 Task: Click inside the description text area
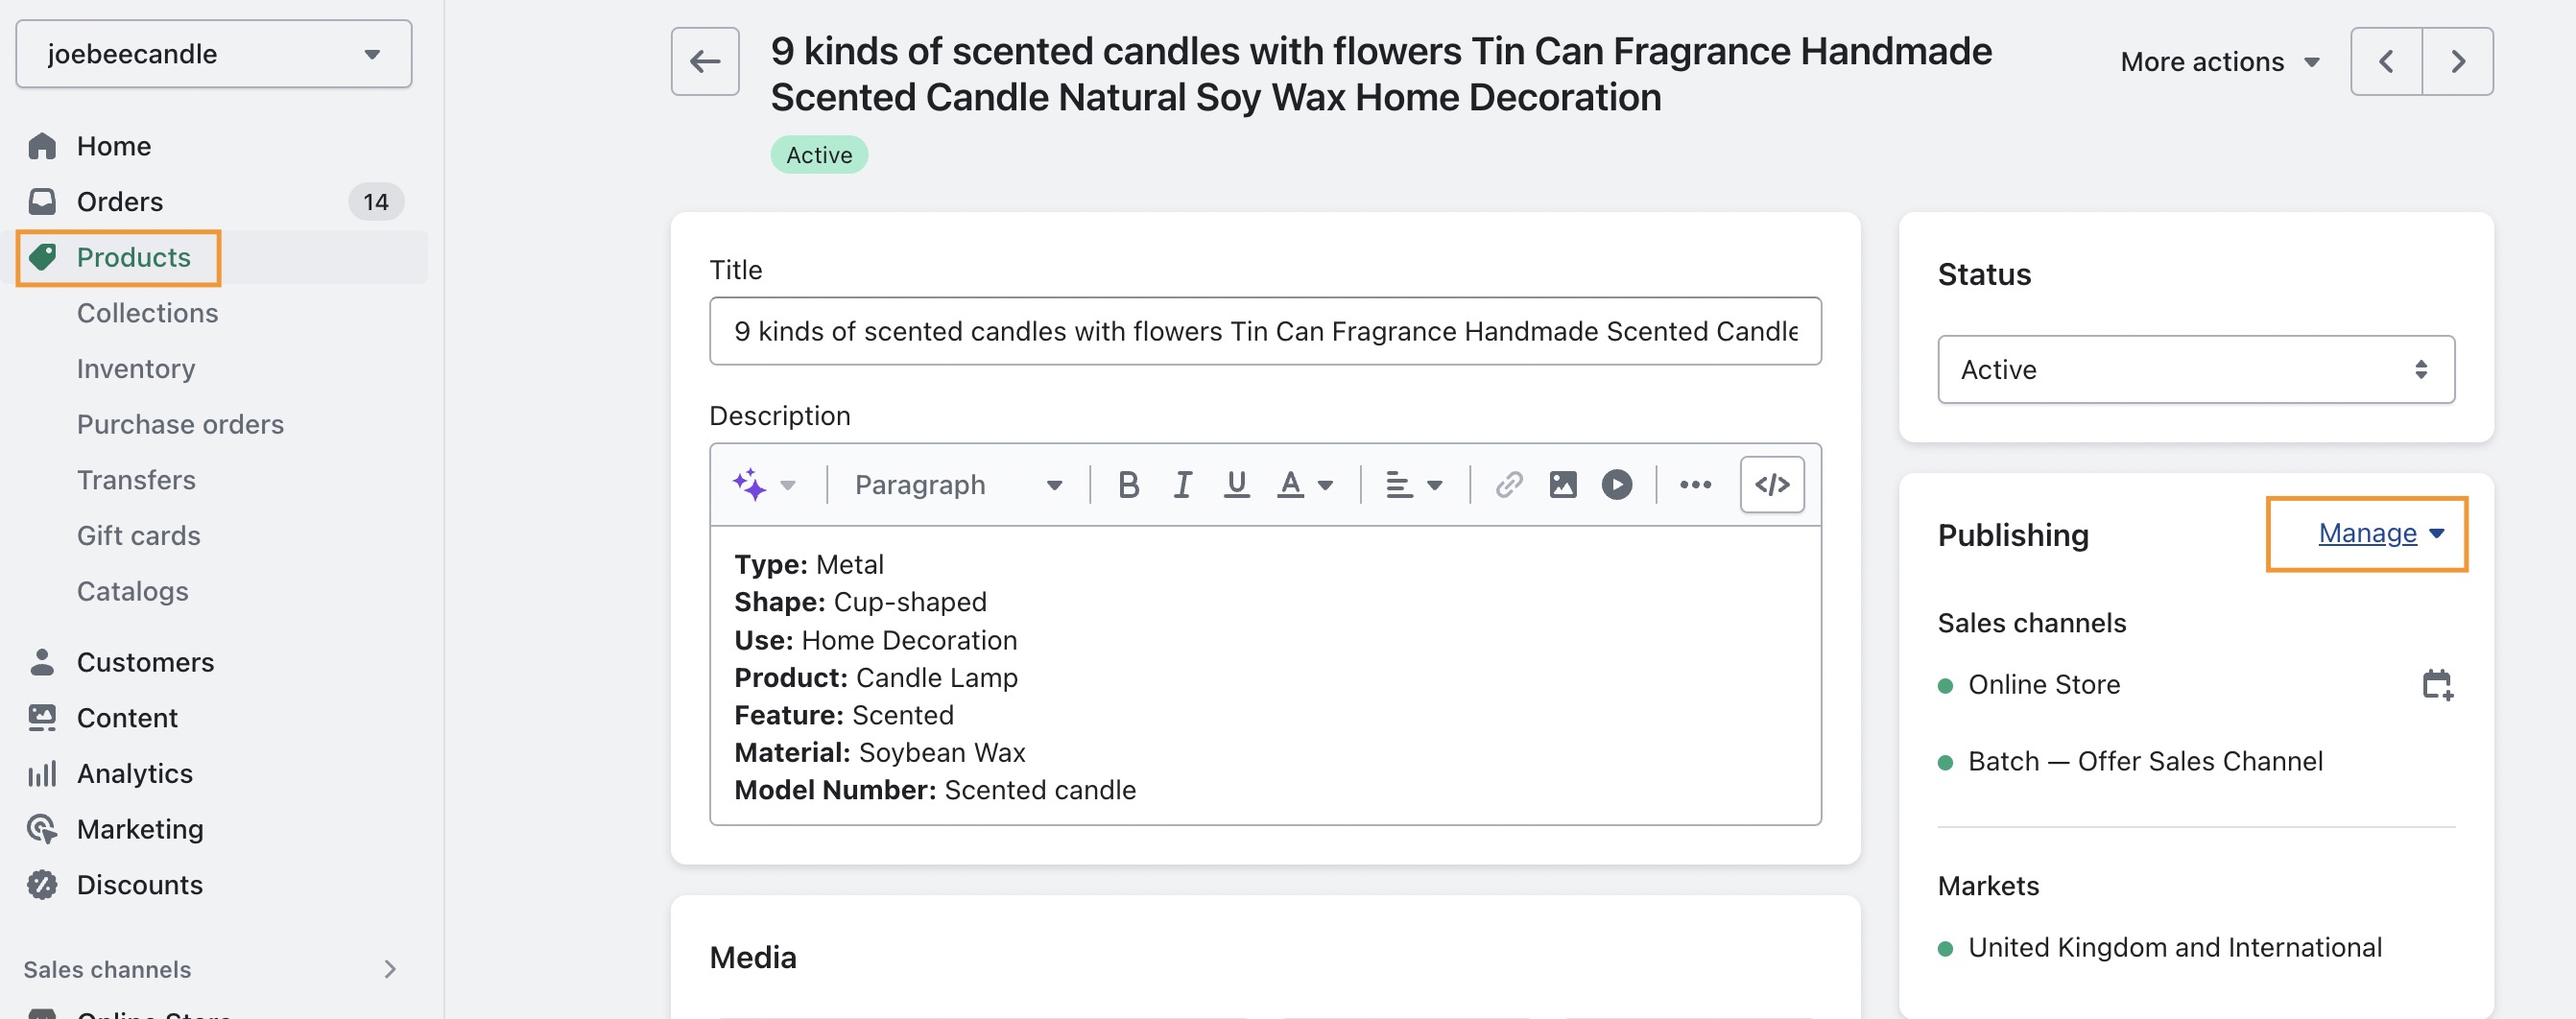[x=1265, y=676]
